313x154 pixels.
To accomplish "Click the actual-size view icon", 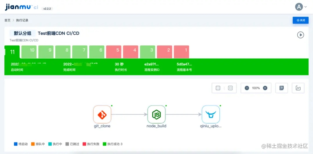I will 230,88.
